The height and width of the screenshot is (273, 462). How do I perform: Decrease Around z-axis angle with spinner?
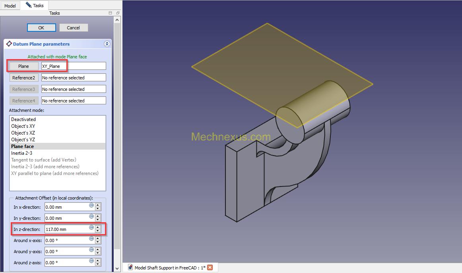coord(98,264)
